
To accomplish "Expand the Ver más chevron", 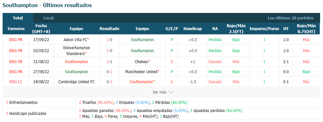I will tap(171, 92).
